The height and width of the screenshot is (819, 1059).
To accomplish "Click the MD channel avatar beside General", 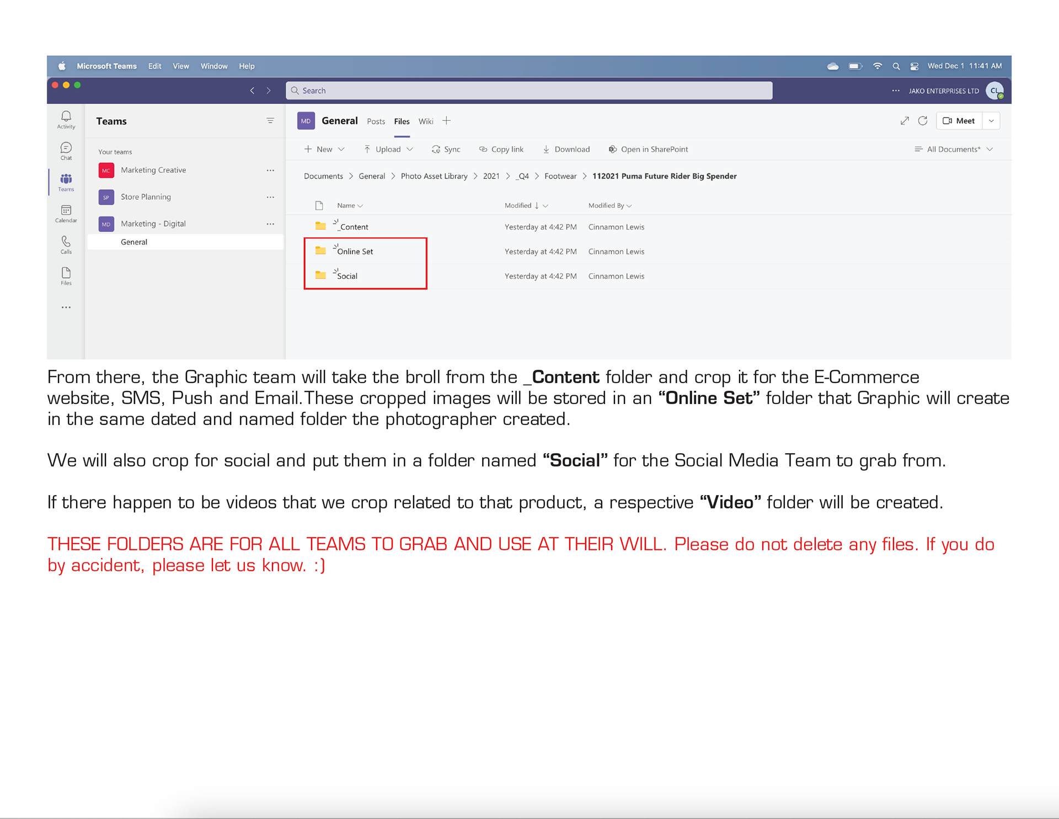I will tap(306, 121).
